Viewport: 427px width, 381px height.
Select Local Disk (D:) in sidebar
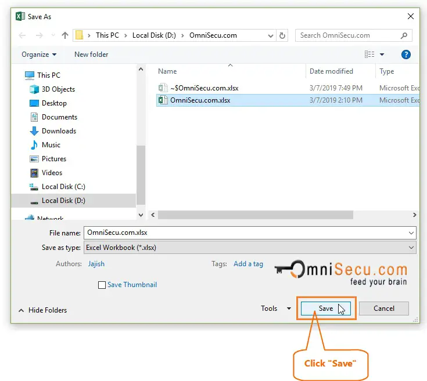point(63,200)
